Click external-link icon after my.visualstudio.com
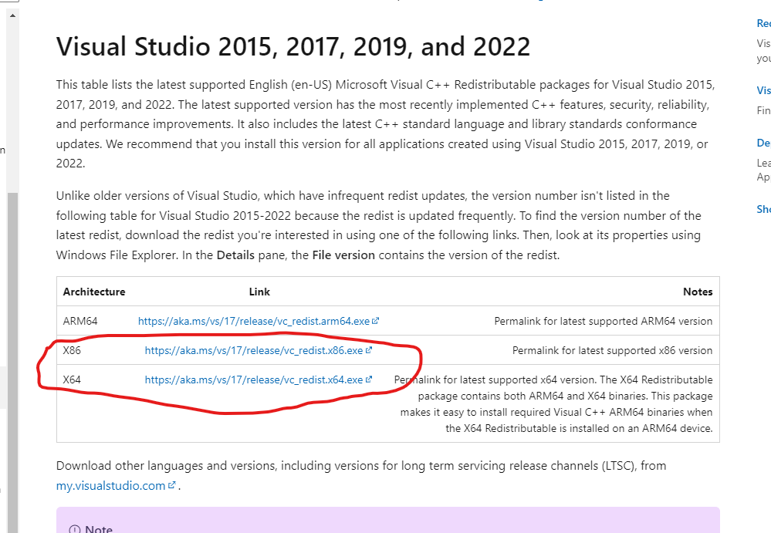 [x=172, y=486]
